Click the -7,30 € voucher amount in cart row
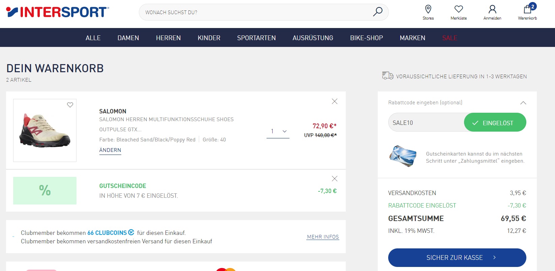This screenshot has width=555, height=271. coord(327,191)
